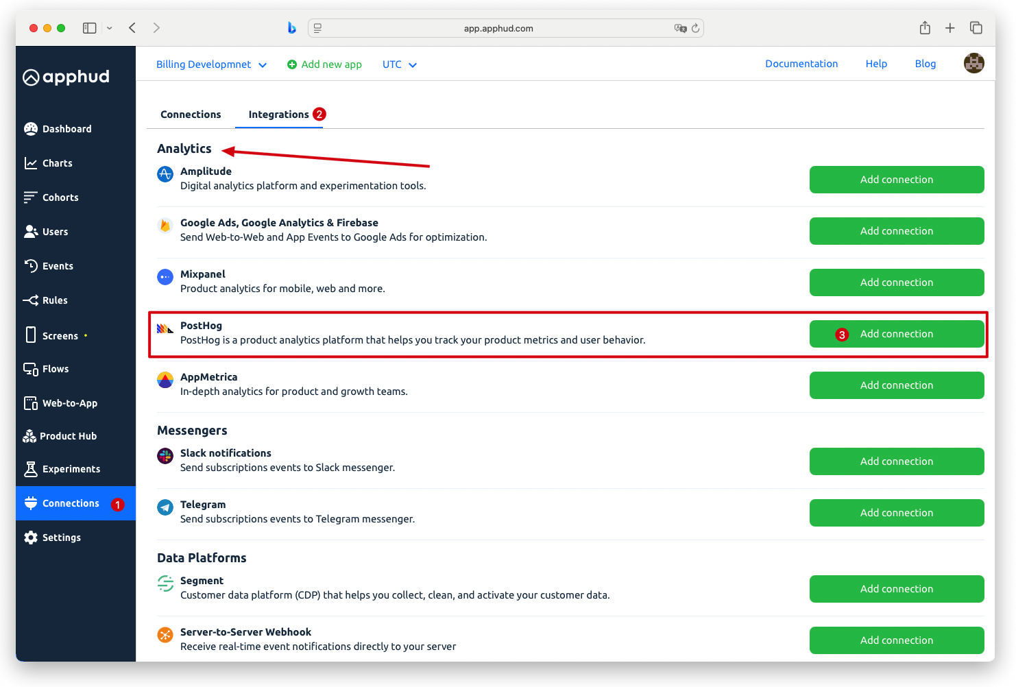Open Dashboard from the sidebar menu
1016x687 pixels.
[x=67, y=129]
